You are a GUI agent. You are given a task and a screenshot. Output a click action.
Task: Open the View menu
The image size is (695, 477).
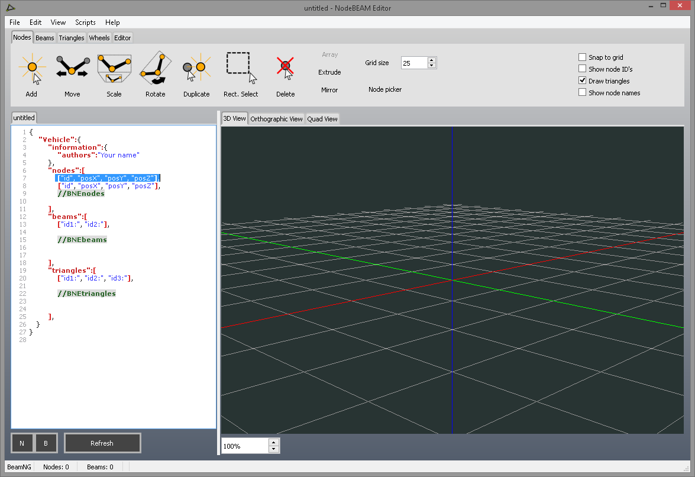click(58, 22)
